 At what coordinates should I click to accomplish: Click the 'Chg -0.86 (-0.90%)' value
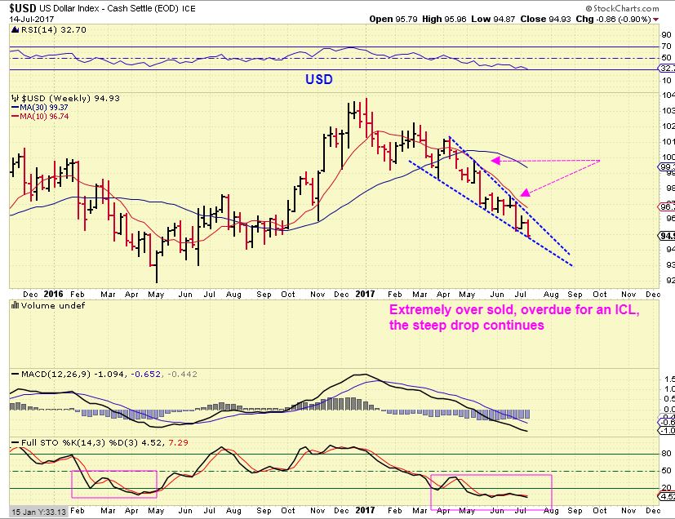[614, 19]
